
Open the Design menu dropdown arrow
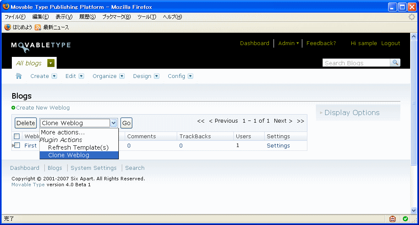coord(156,76)
